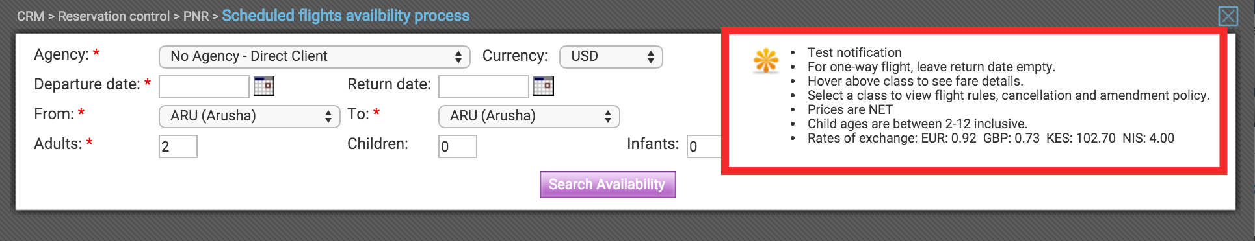Expand the Agency dropdown
Viewport: 1255px width, 241px height.
(x=314, y=57)
